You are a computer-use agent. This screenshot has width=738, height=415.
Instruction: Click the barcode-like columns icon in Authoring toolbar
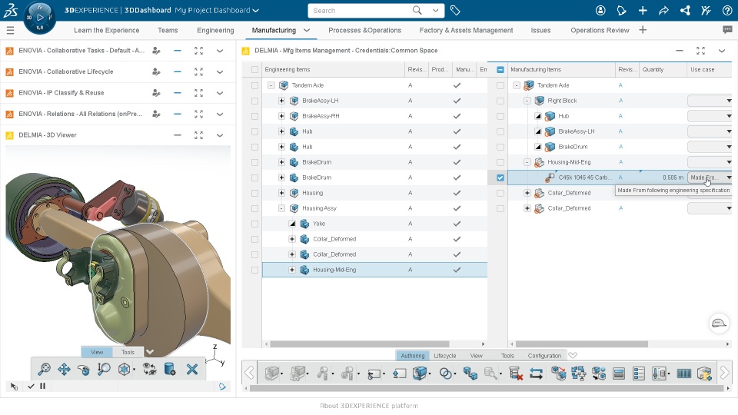click(684, 373)
